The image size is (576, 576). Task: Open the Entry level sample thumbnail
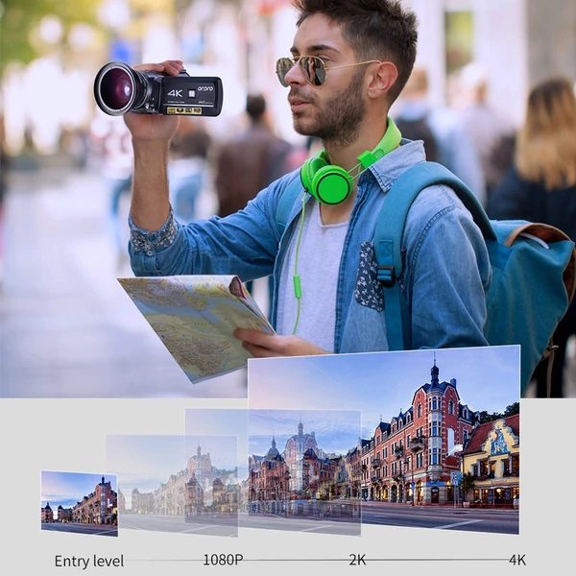coord(80,503)
